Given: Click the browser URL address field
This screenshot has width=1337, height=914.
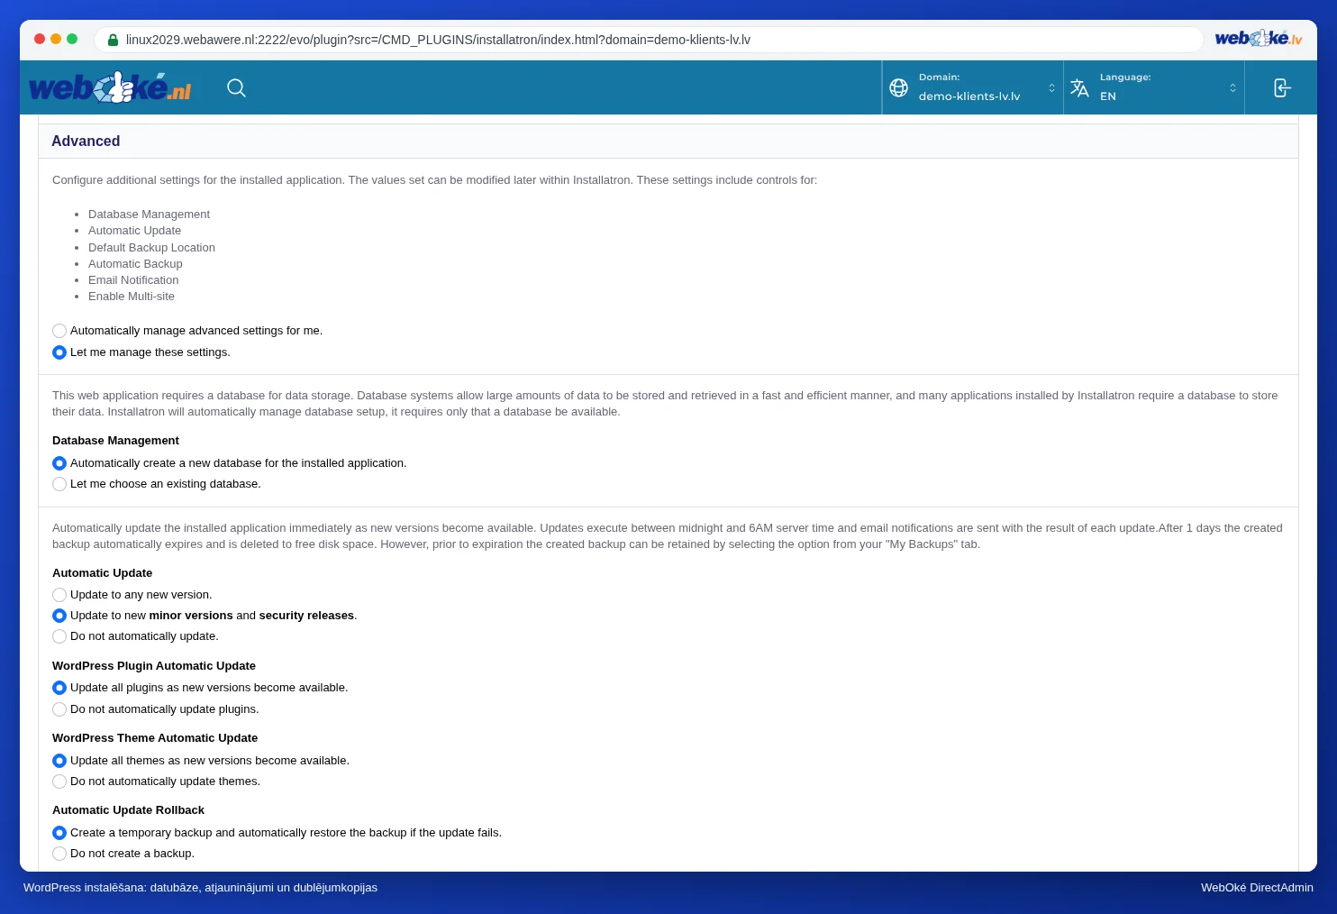Looking at the screenshot, I should tap(649, 40).
